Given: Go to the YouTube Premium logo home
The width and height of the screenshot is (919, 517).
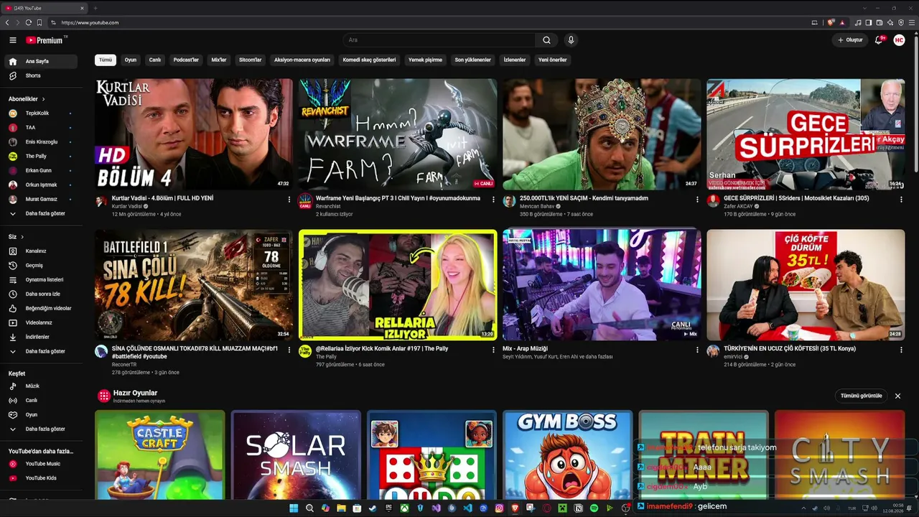Looking at the screenshot, I should [45, 40].
